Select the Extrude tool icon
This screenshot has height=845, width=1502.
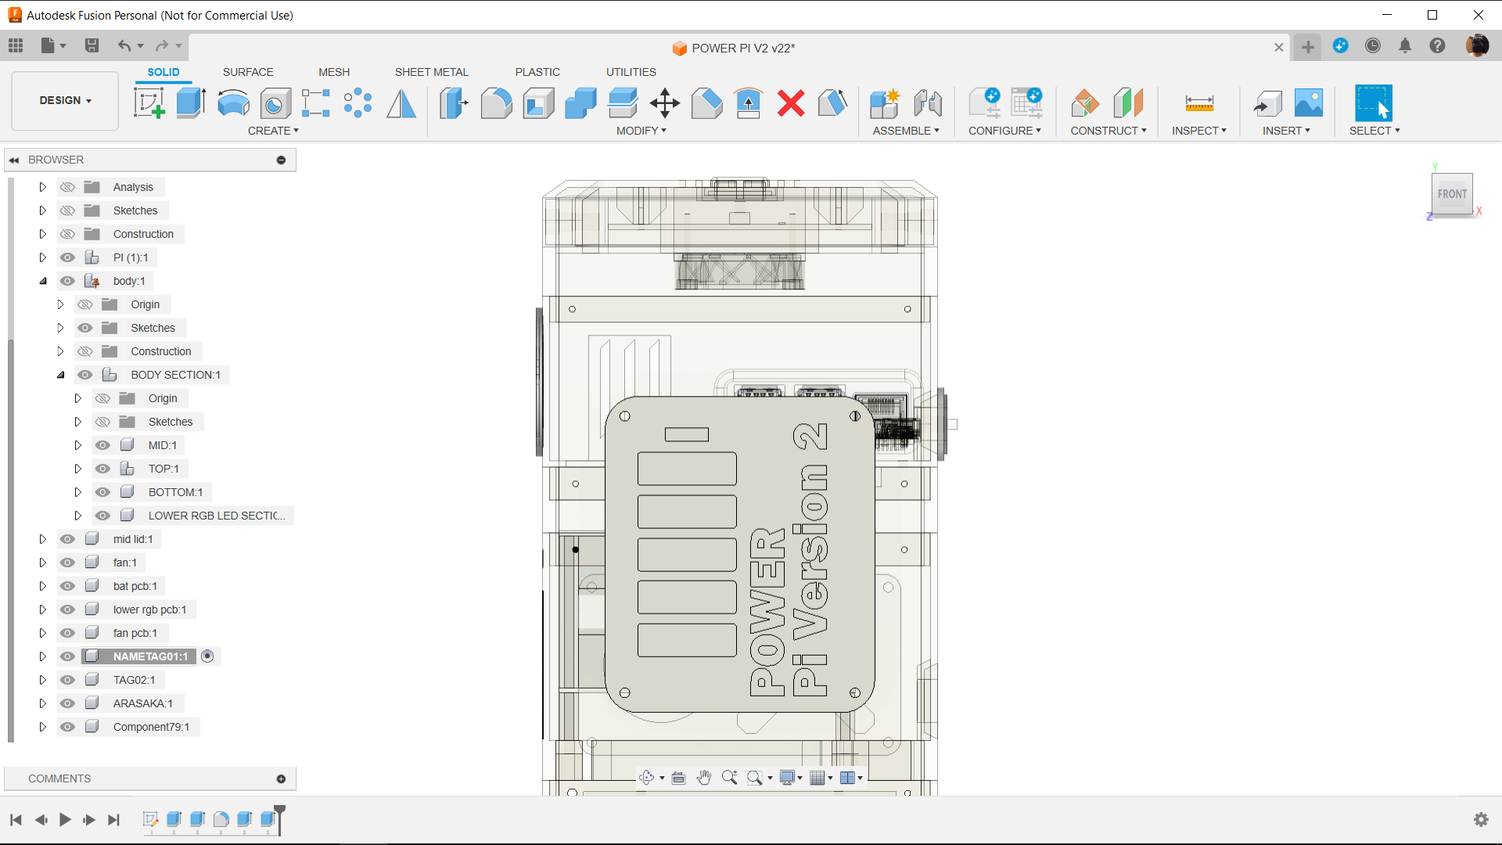click(190, 102)
